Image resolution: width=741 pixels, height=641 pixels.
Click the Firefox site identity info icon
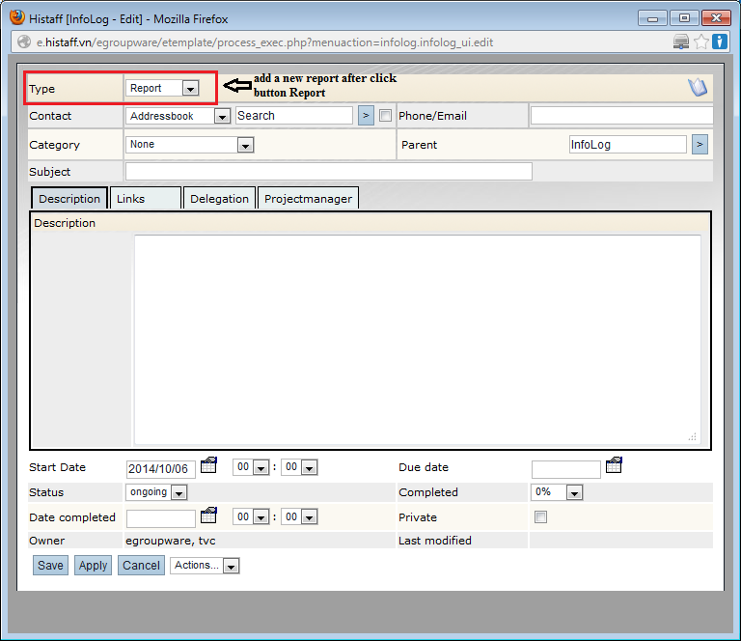(720, 42)
